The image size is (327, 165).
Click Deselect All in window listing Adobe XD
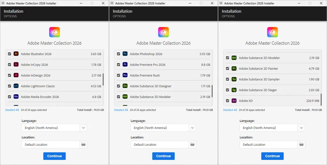coord(230,110)
